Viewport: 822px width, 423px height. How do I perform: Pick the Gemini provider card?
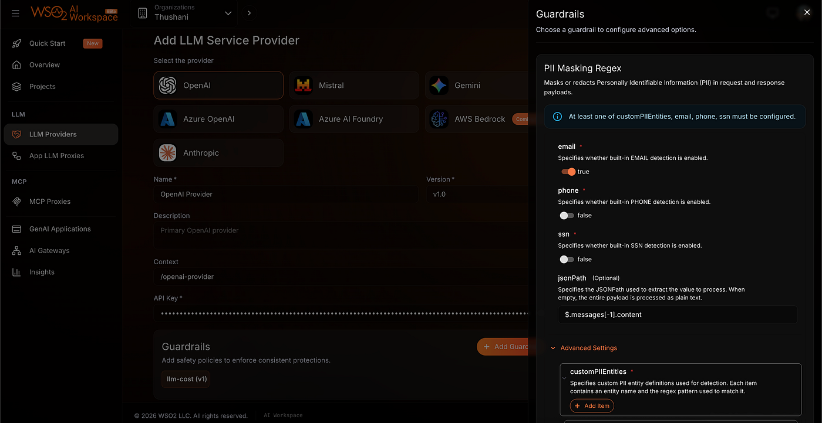click(477, 86)
